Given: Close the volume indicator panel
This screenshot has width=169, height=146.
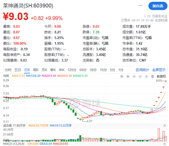Looking at the screenshot, I should click(165, 125).
